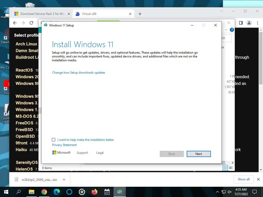
Task: Select HelenOS profile
Action: tap(24, 169)
